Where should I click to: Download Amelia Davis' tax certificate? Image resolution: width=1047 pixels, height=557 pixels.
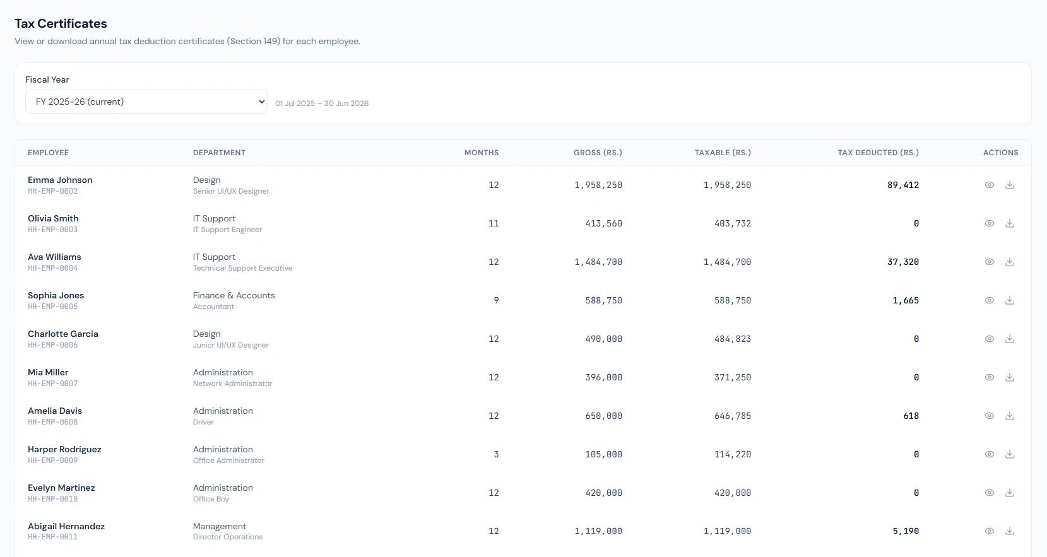tap(1010, 416)
